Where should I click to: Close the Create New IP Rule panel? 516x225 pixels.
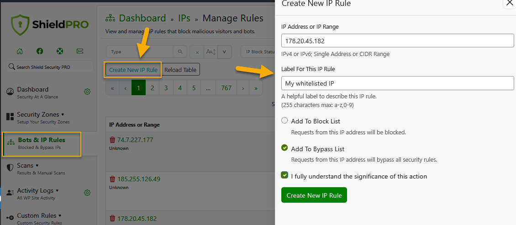[x=510, y=3]
